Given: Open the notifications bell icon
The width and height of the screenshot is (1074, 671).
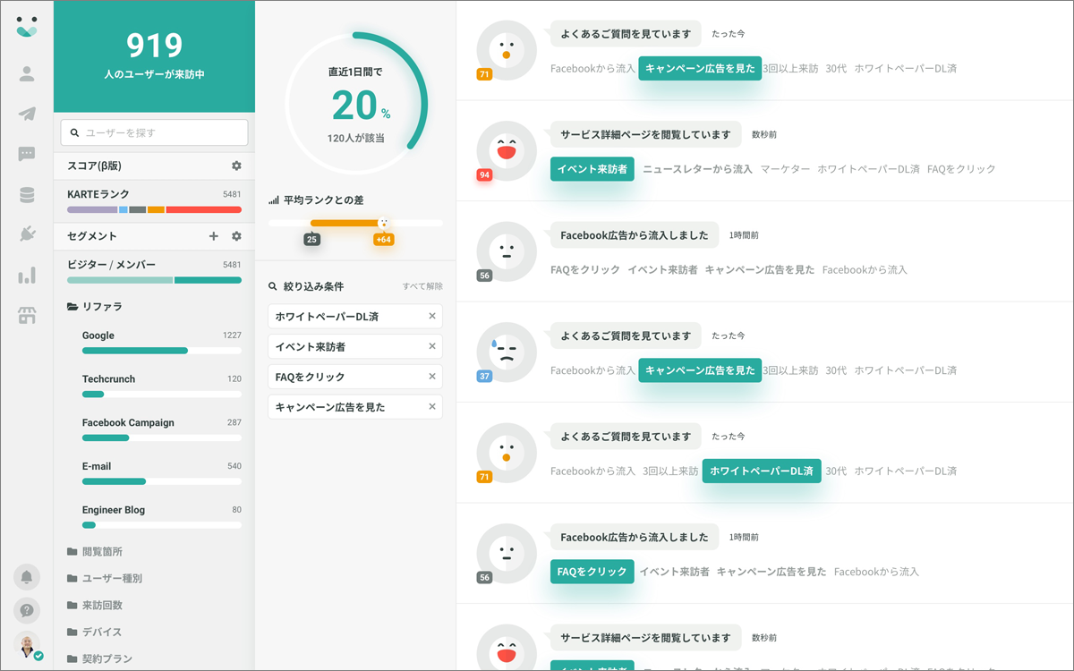Looking at the screenshot, I should (x=27, y=577).
